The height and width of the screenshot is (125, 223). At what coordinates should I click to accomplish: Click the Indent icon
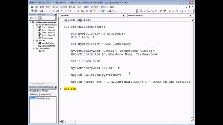pos(161,11)
